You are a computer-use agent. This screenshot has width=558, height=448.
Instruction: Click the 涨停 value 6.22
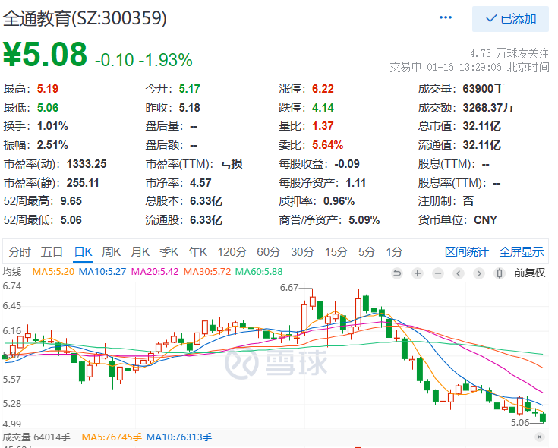323,89
